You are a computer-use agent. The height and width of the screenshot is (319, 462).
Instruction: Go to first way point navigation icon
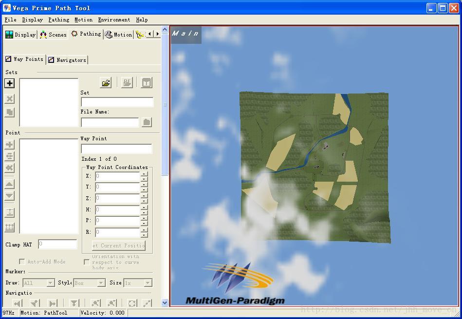18,303
